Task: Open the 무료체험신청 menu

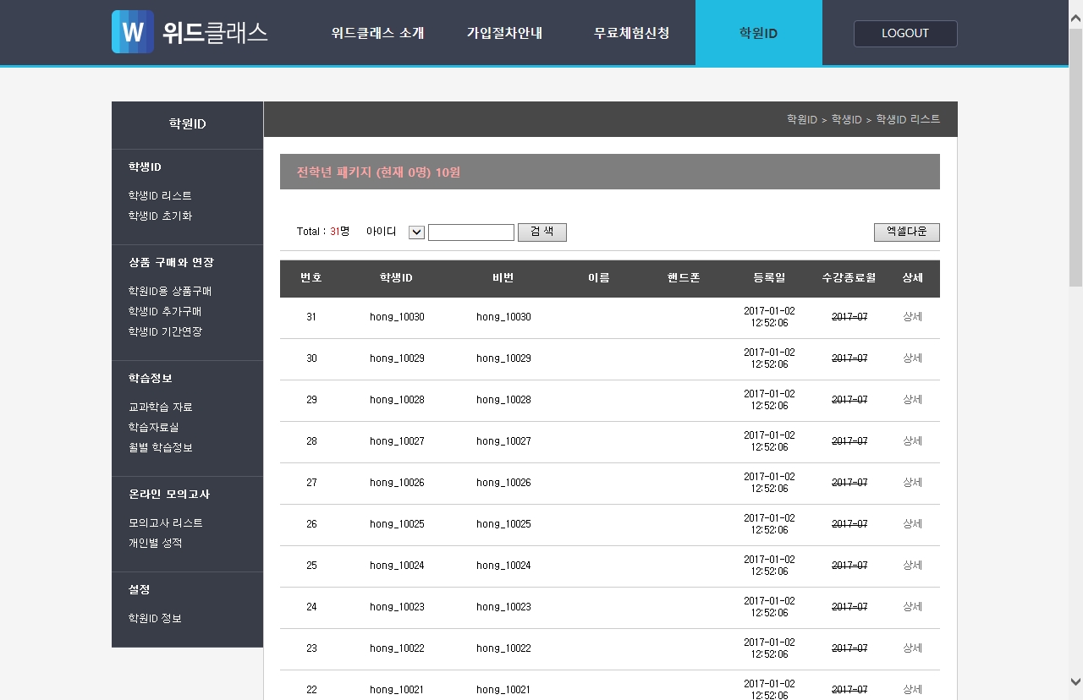Action: coord(631,33)
